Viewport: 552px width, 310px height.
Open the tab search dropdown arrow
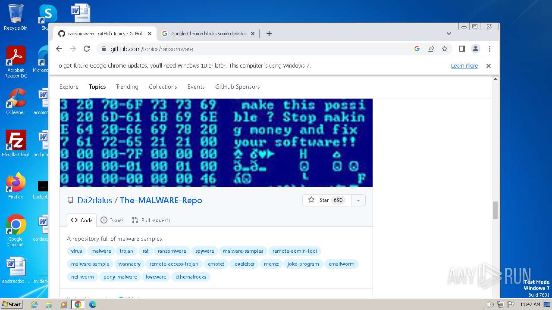(x=449, y=33)
